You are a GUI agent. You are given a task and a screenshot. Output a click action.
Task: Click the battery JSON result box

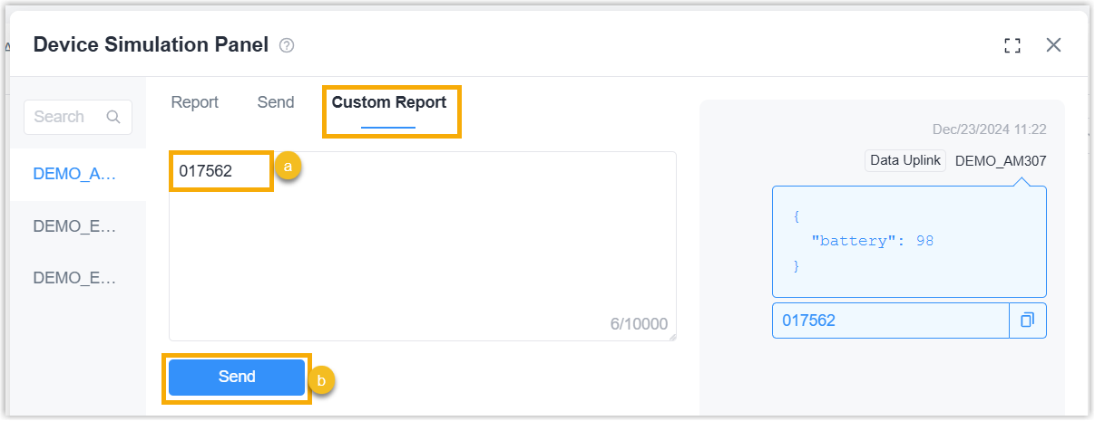coord(908,242)
